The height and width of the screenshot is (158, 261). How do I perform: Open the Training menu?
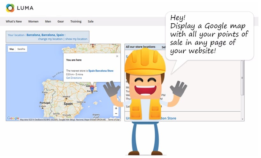click(76, 21)
